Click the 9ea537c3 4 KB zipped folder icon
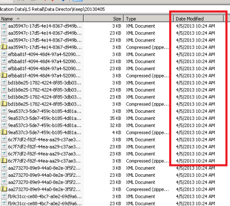 [4, 132]
